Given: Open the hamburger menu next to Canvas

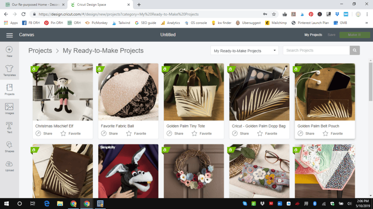Looking at the screenshot, I should tap(9, 35).
